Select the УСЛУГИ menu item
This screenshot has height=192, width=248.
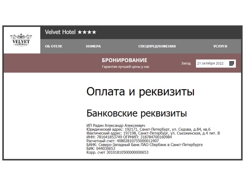(x=220, y=46)
